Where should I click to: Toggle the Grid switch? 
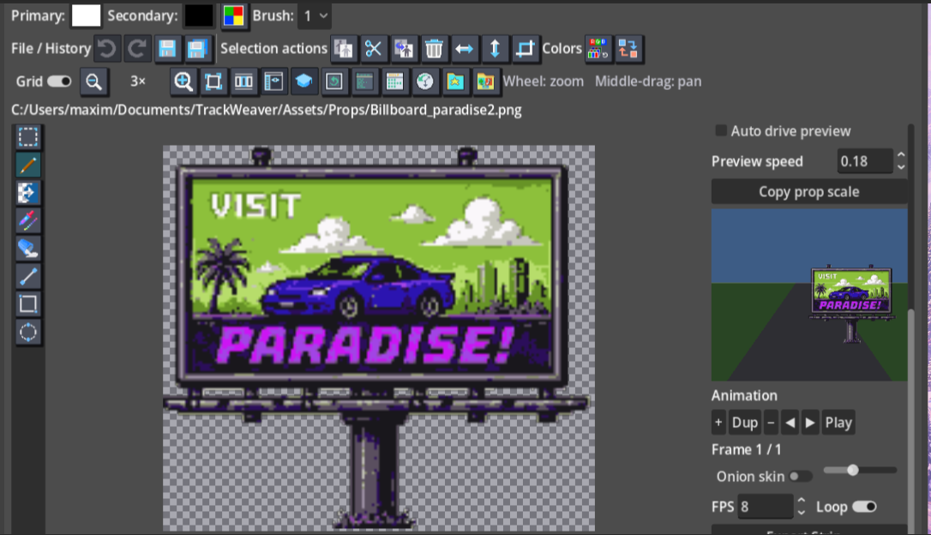[x=59, y=81]
